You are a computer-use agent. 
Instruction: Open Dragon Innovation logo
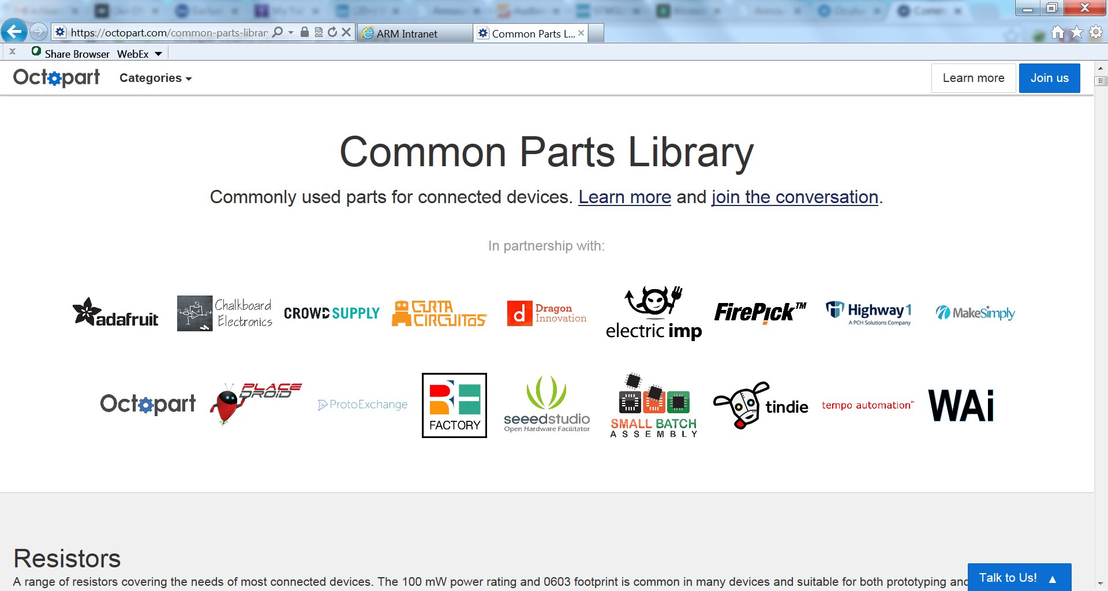[x=546, y=313]
